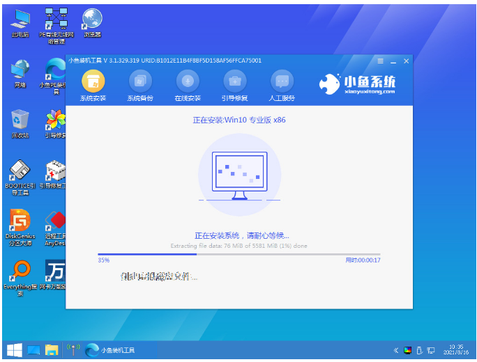Viewport: 477px width, 362px height.
Task: Open the taskbar clock 10:35
Action: (455, 349)
